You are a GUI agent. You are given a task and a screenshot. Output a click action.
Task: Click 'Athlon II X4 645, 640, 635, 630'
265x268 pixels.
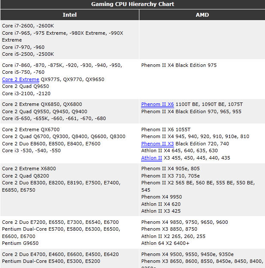click(180, 151)
